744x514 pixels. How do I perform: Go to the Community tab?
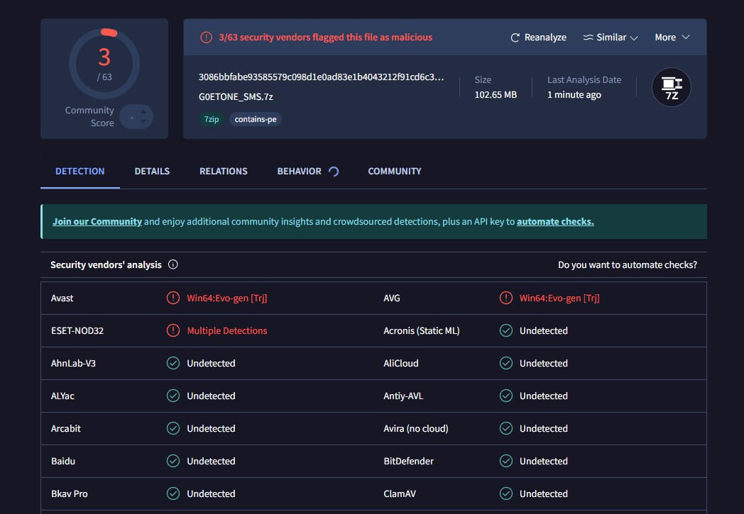394,171
